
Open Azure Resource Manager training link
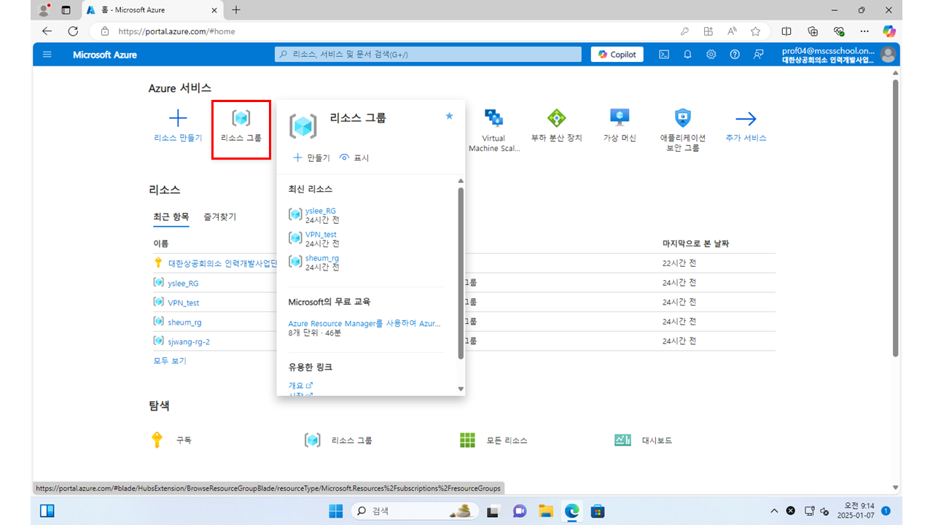pyautogui.click(x=364, y=323)
